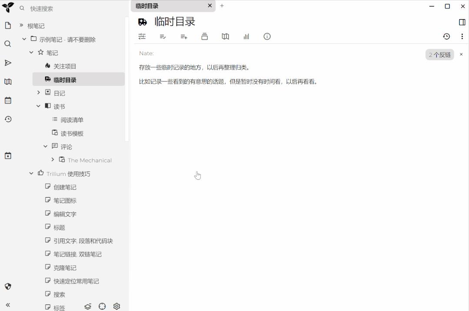Image resolution: width=469 pixels, height=311 pixels.
Task: Collapse the sidebar with the double-chevron toggle
Action: tap(7, 305)
